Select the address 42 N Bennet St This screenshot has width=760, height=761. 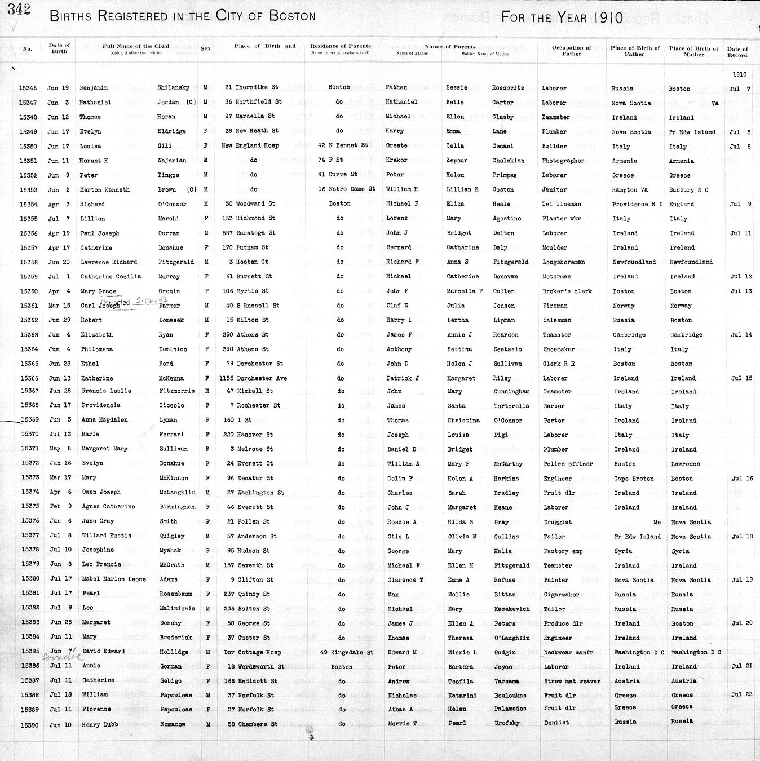(x=343, y=145)
